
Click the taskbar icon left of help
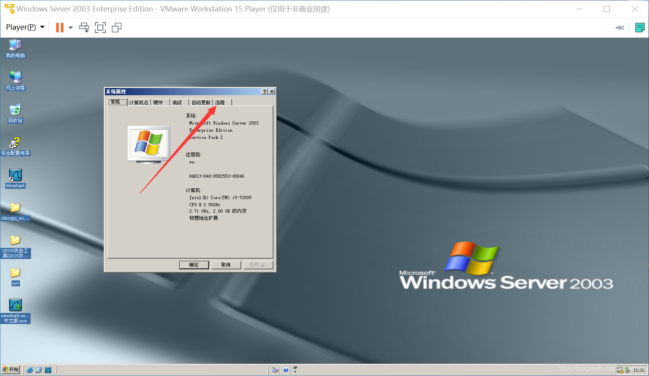coord(275,370)
